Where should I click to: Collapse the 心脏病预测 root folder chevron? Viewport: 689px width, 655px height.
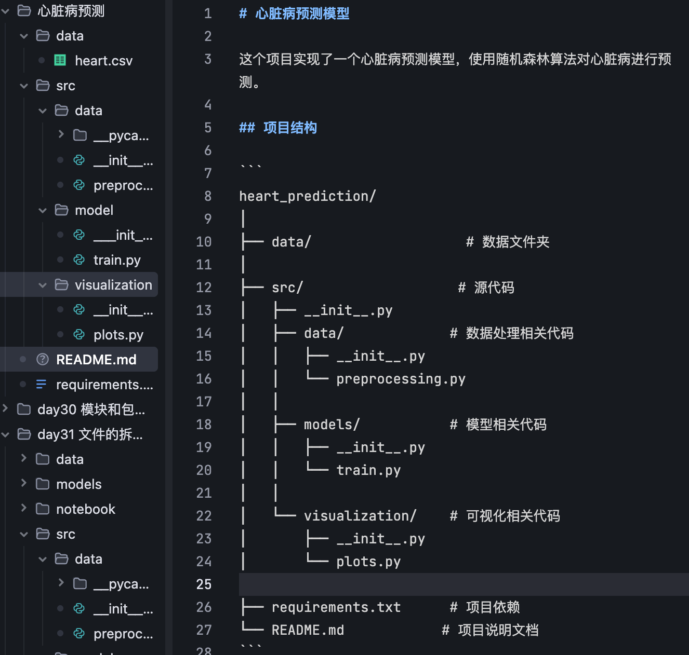5,10
